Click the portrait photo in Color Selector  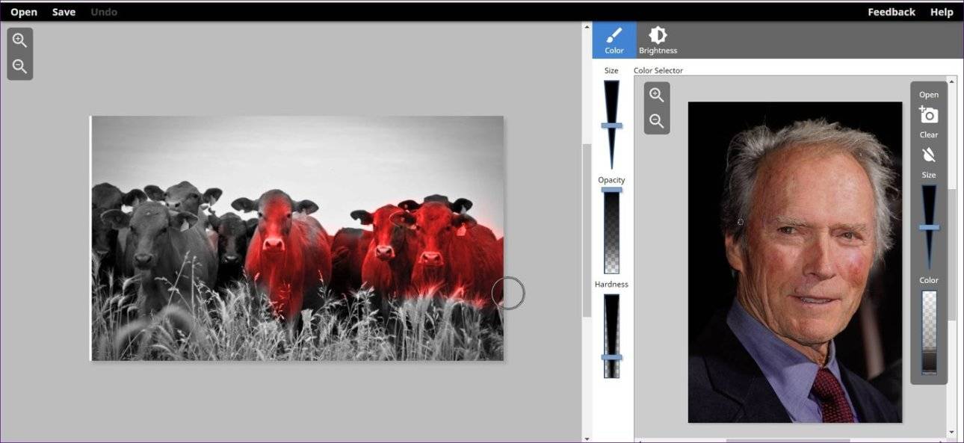click(794, 261)
